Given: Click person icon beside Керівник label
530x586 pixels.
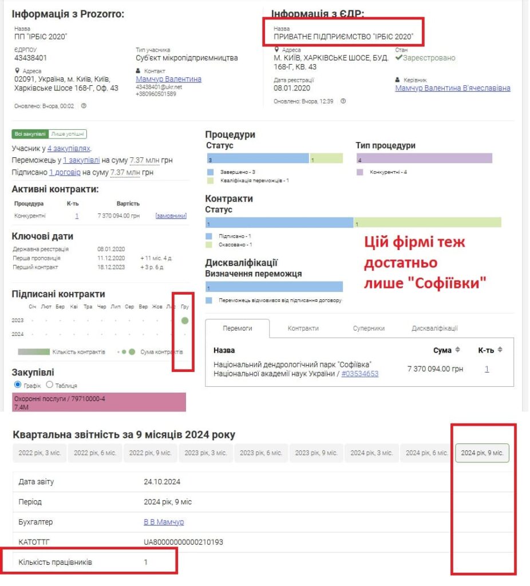Looking at the screenshot, I should [x=398, y=80].
